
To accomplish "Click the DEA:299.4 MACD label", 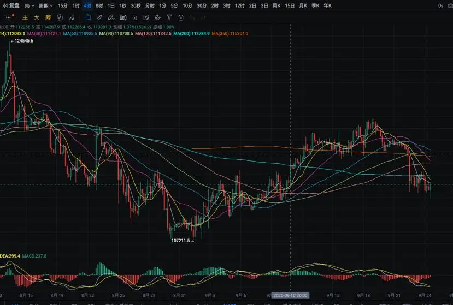I will tap(10, 256).
